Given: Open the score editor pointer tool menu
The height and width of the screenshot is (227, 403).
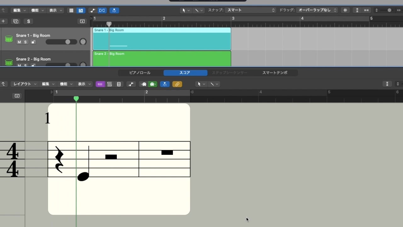Looking at the screenshot, I should [201, 84].
